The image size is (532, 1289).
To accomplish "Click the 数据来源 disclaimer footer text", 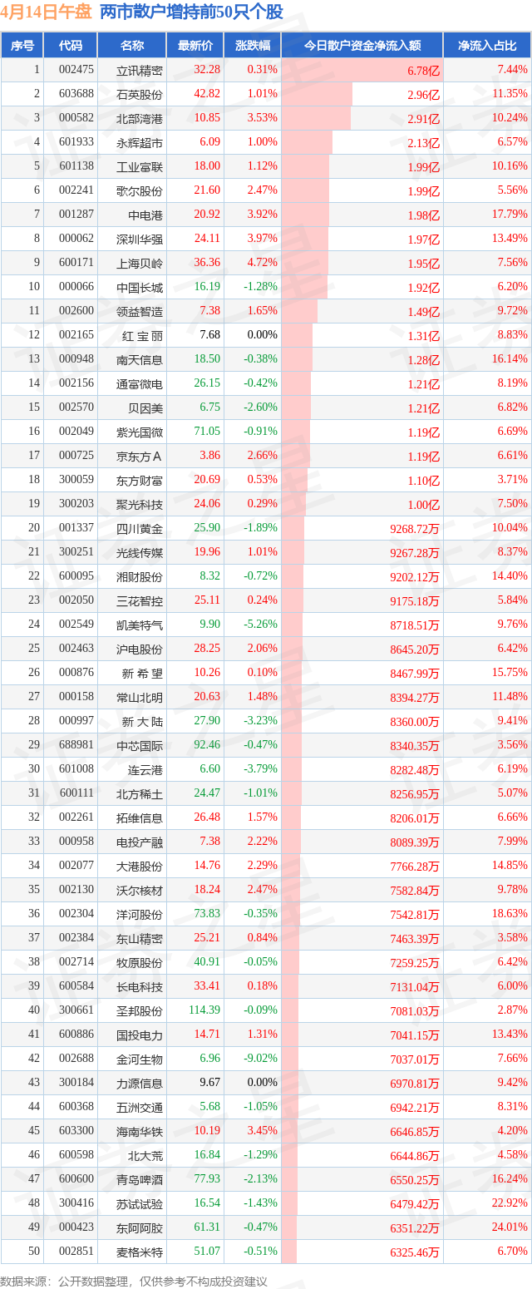I will click(x=134, y=1282).
